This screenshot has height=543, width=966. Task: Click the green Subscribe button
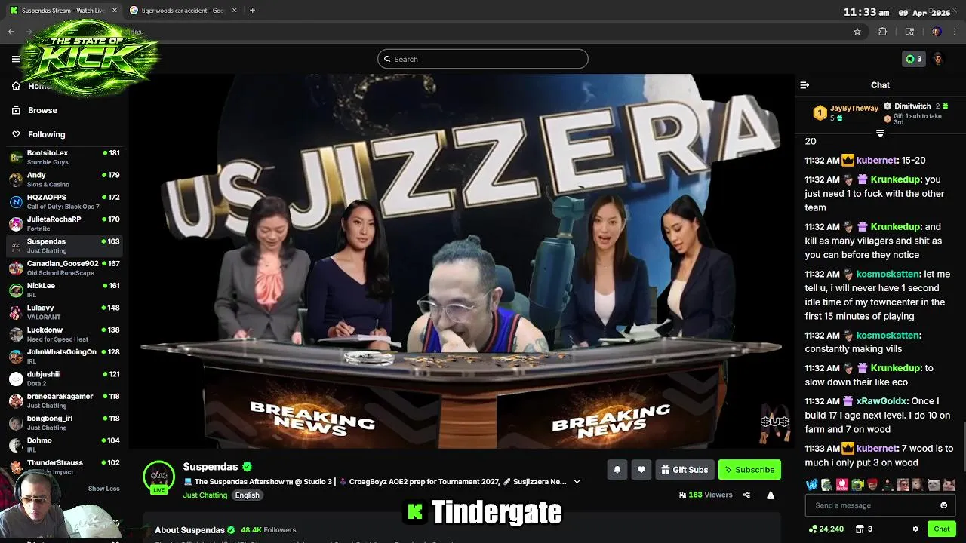(749, 470)
